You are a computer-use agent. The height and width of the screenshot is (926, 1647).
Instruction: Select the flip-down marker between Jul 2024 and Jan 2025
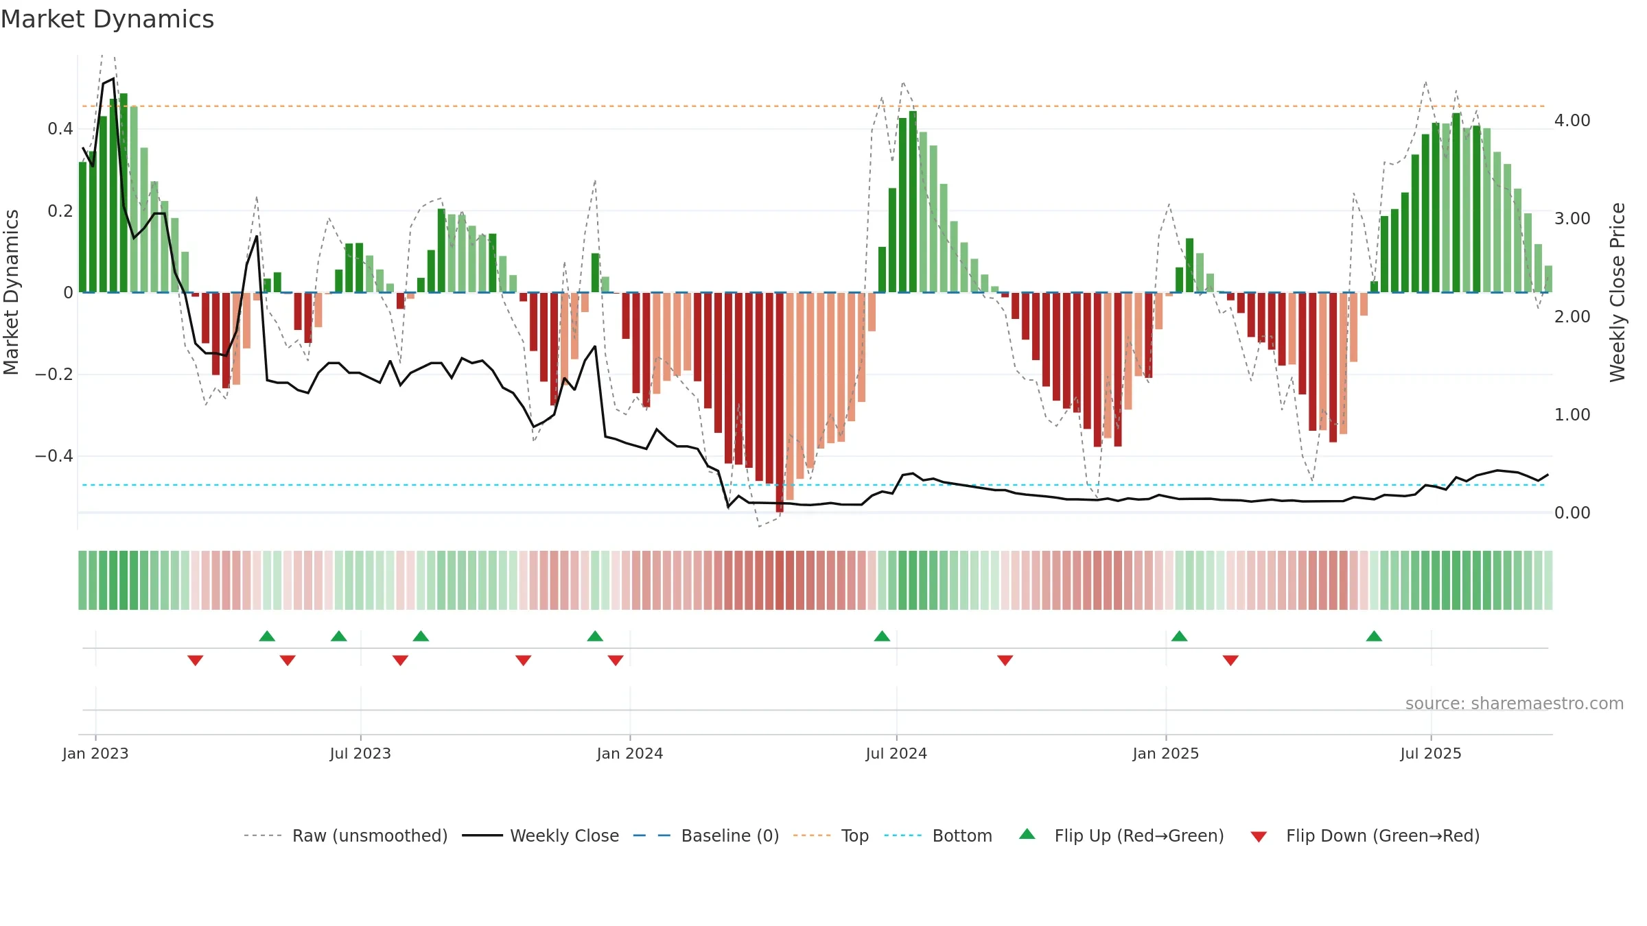tap(1005, 660)
